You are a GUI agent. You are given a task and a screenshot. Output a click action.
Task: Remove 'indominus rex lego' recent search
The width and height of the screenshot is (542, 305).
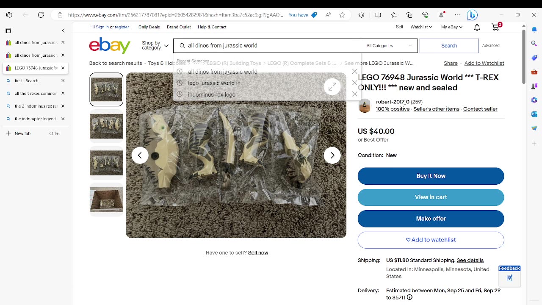click(x=355, y=94)
